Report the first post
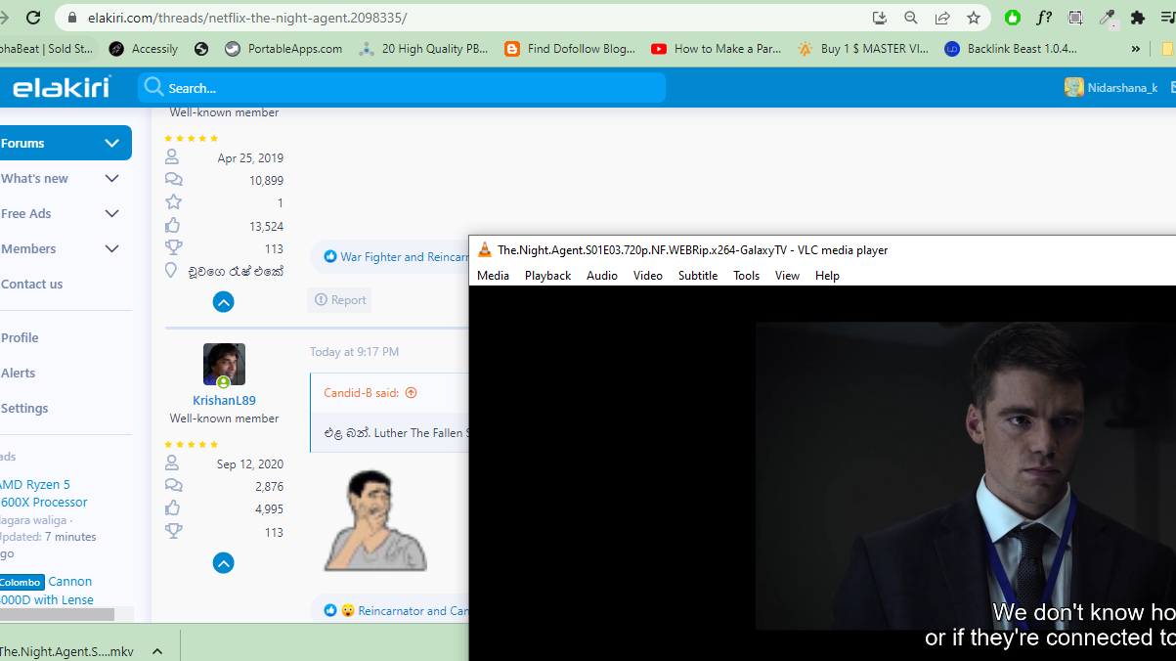 (x=340, y=300)
